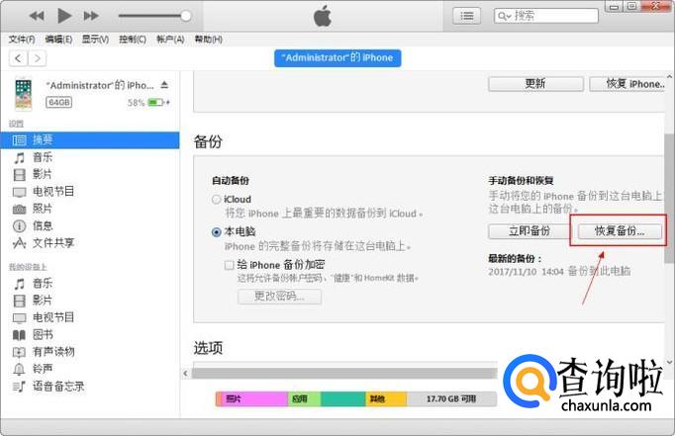This screenshot has height=436, width=675.
Task: Click the vertical scrollbar up arrow
Action: [x=670, y=77]
